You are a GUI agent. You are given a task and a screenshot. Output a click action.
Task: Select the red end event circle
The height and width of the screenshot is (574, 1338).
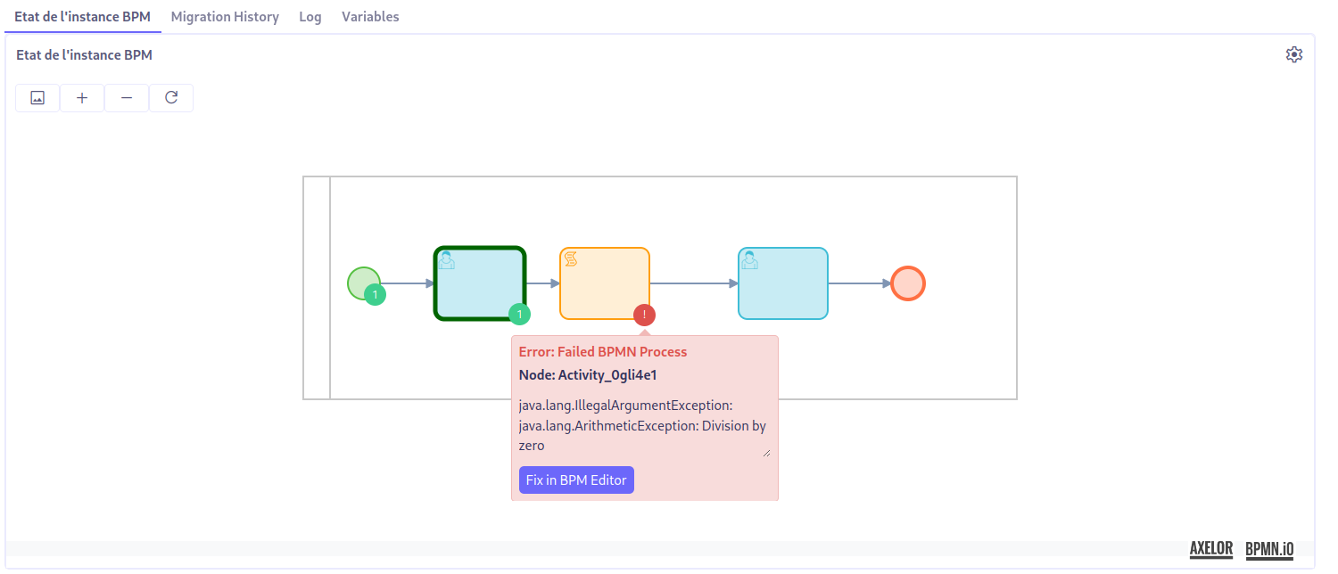908,283
